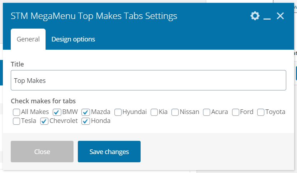Uncheck the Mazda make checkbox
The image size is (297, 173).
(85, 112)
